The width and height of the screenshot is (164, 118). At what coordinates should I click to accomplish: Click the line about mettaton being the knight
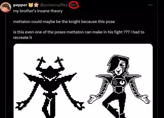click(64, 21)
